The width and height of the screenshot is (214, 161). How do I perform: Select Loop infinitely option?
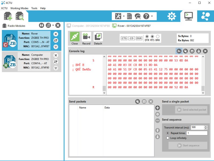tap(168, 138)
